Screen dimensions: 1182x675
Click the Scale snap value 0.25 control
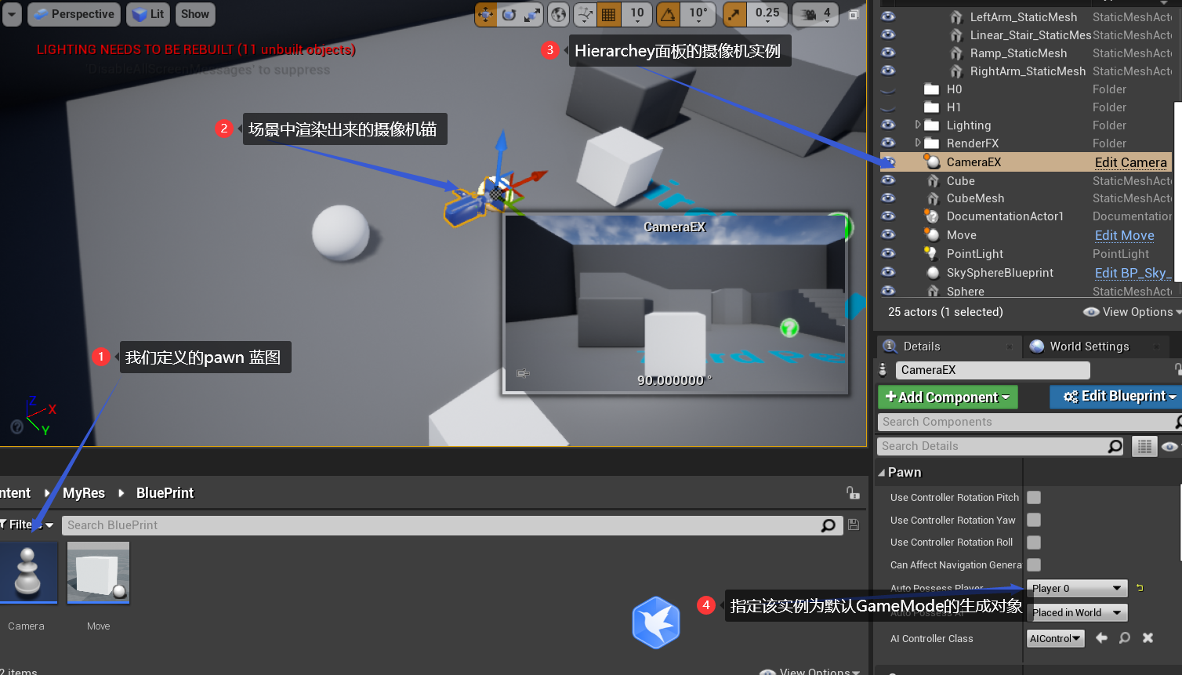767,14
